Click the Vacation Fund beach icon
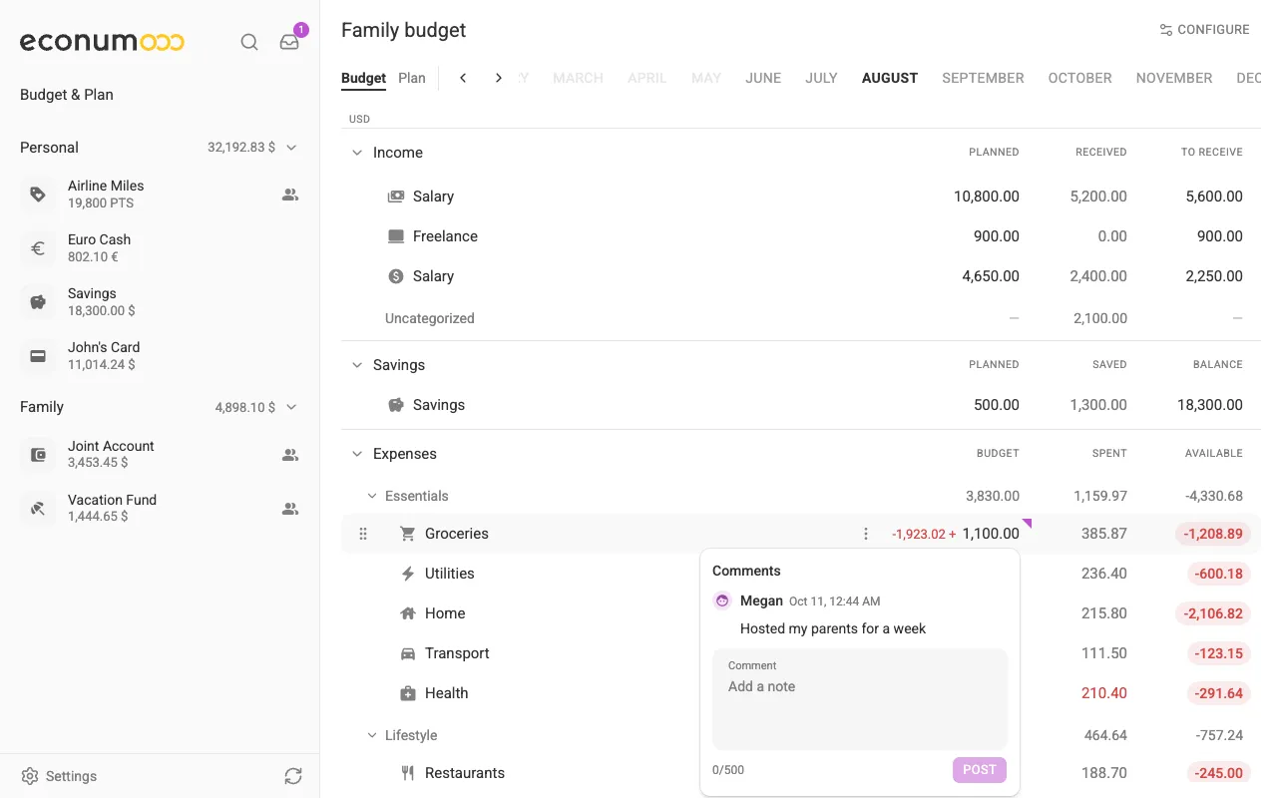1277x798 pixels. coord(38,509)
